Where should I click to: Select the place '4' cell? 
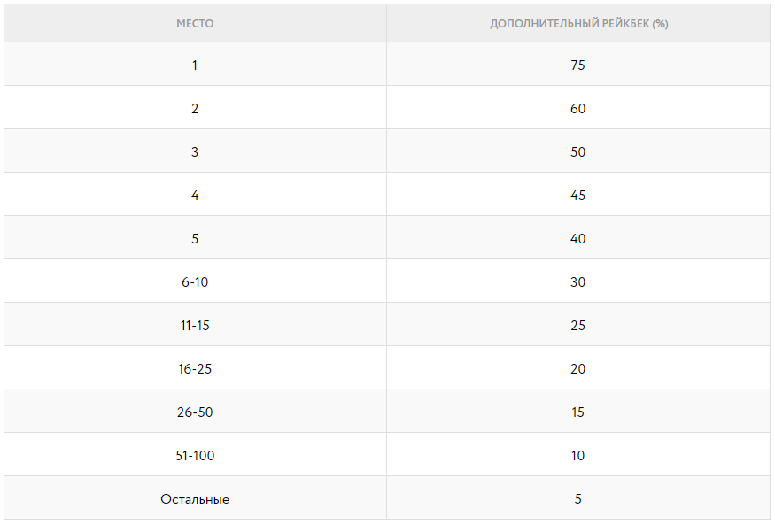click(195, 196)
